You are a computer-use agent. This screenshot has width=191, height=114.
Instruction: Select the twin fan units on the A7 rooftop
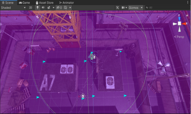[67, 69]
